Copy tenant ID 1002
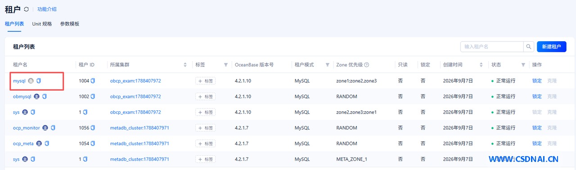 [93, 96]
